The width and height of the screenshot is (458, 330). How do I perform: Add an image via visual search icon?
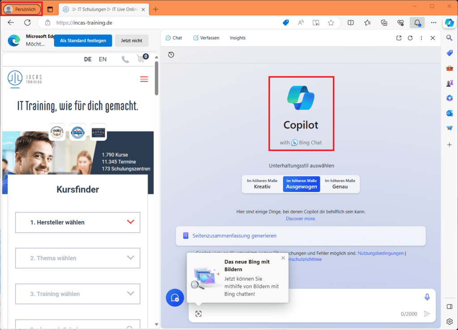198,313
